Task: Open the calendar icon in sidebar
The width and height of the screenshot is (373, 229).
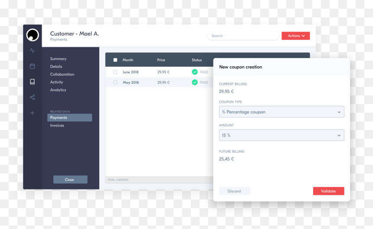Action: point(33,66)
